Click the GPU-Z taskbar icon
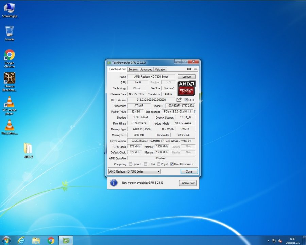 65,240
